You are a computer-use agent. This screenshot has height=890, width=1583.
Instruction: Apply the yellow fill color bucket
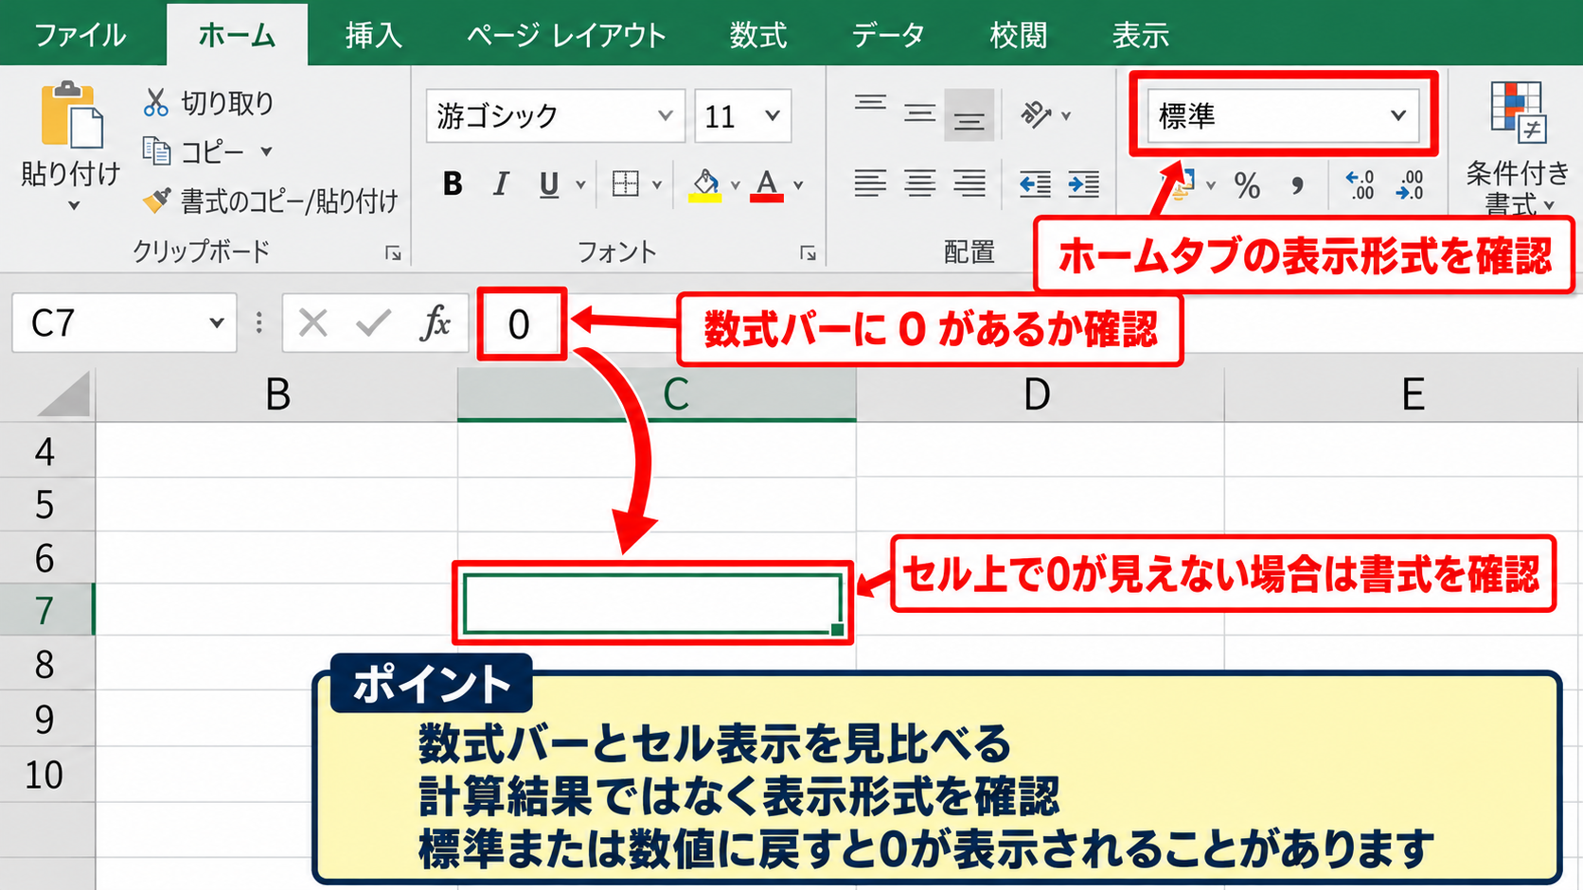click(705, 184)
